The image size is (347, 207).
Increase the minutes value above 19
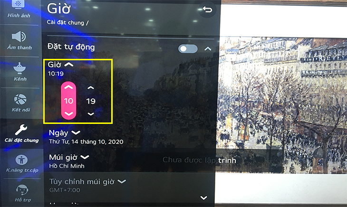point(90,88)
